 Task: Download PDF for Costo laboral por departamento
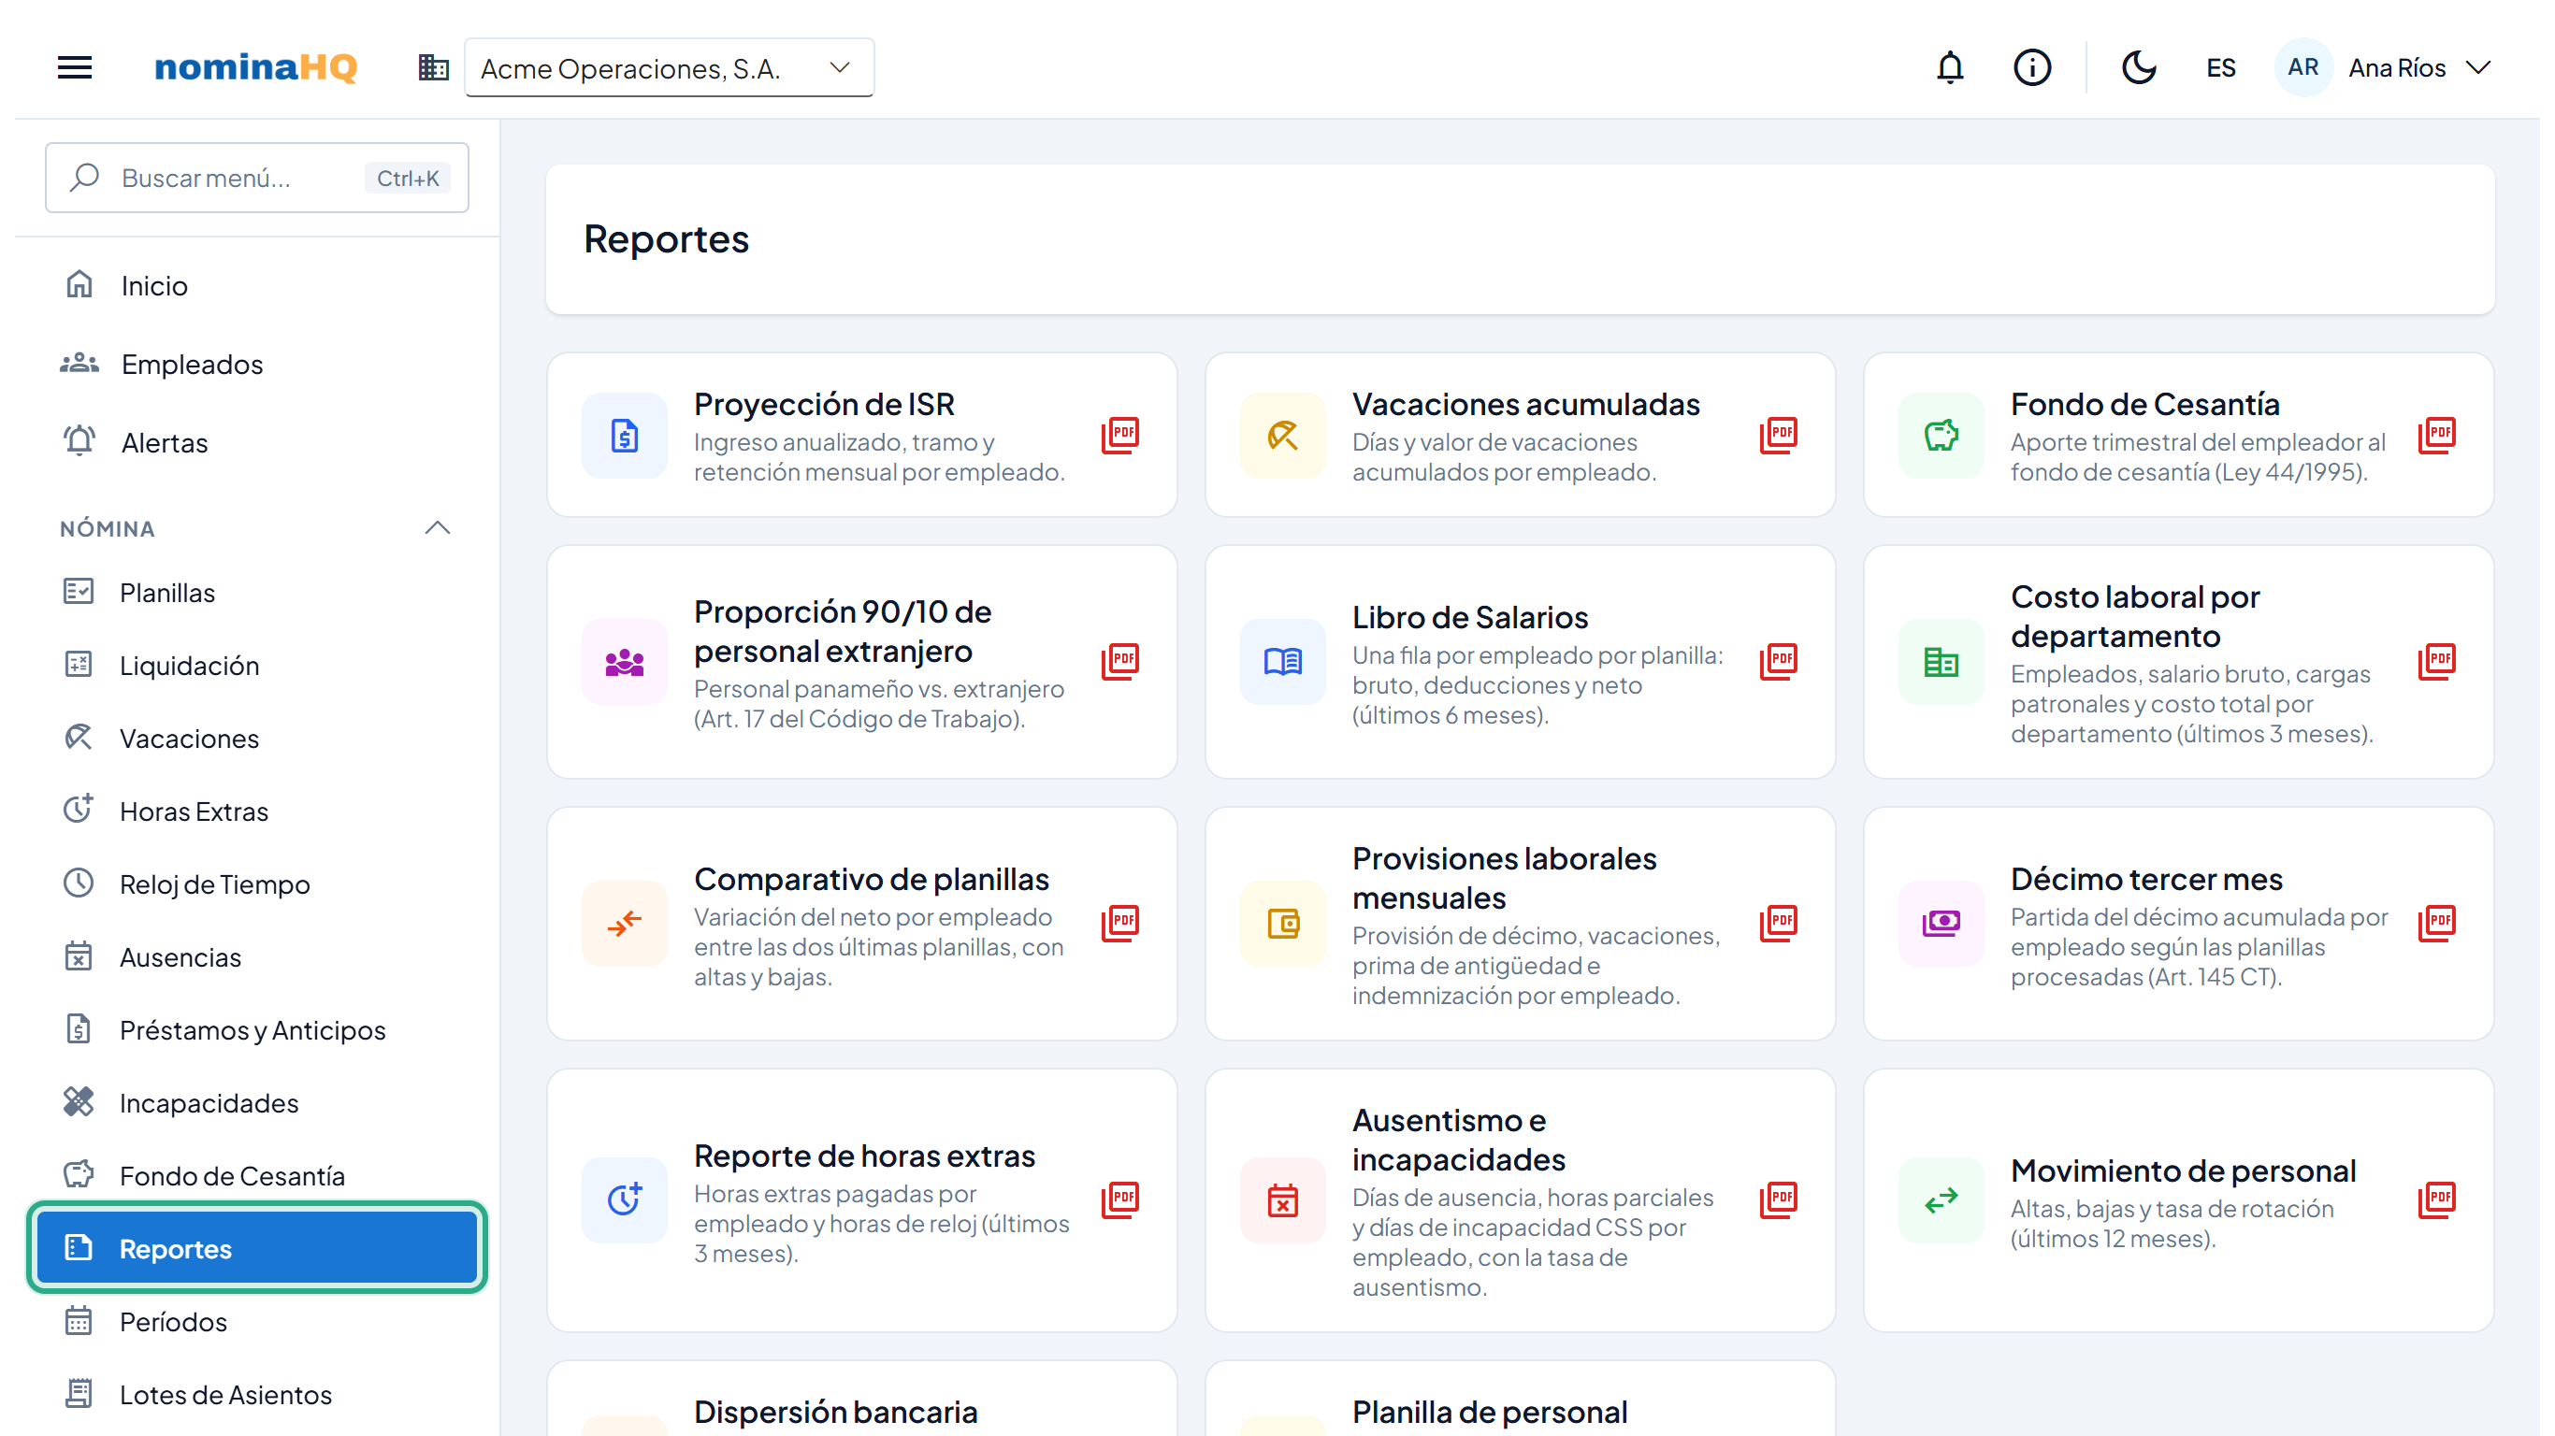2437,662
